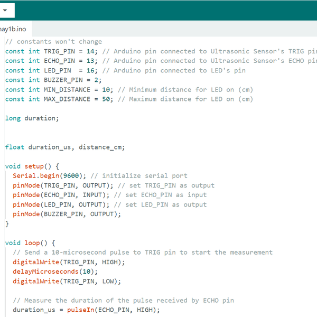This screenshot has height=317, width=317.
Task: Click the '// constants won't change' comment line
Action: (53, 42)
